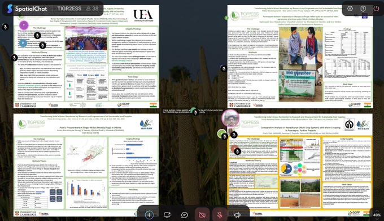384x221 pixels.
Task: Click the muted avatar beside the UEA poster's Methods section
Action: (x=14, y=58)
